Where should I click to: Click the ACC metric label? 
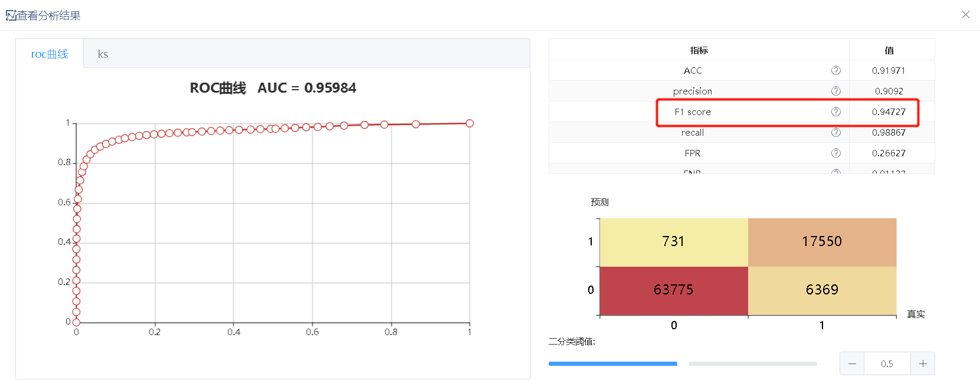[x=693, y=70]
